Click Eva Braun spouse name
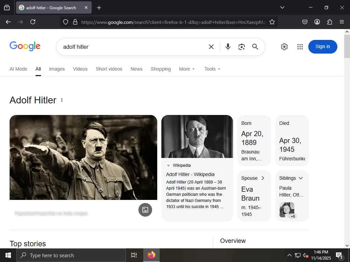Viewport: 350px width, 262px height. coord(250,194)
